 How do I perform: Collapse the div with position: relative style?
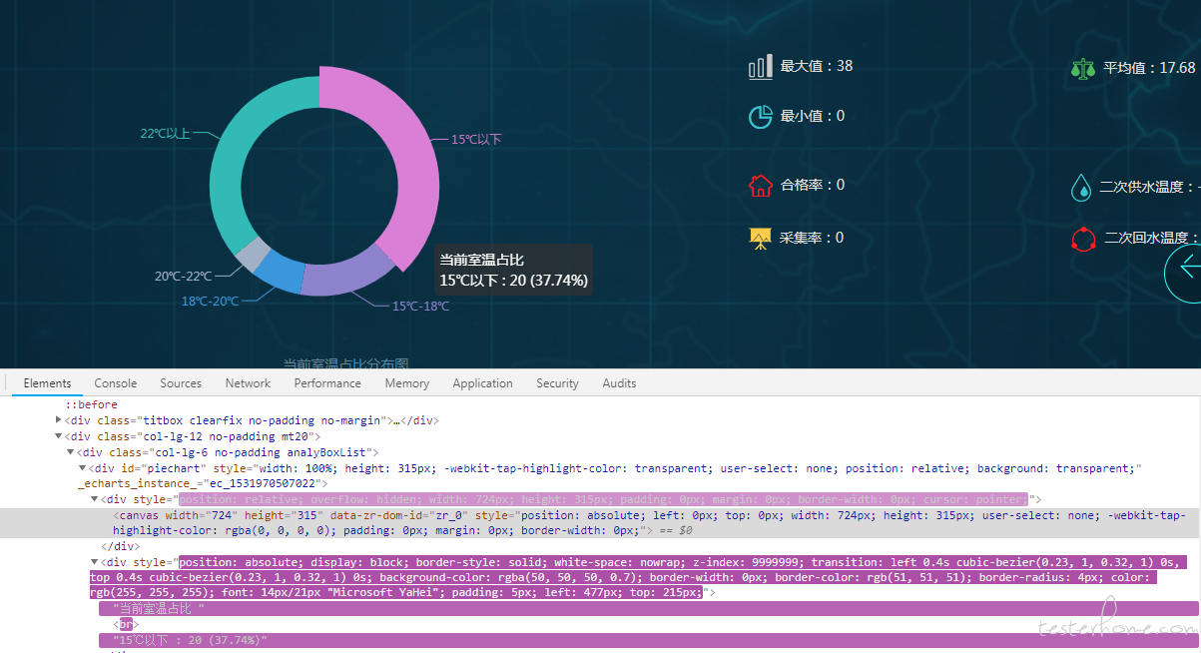pyautogui.click(x=94, y=499)
